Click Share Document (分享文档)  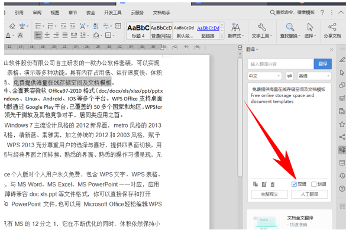pos(332,30)
